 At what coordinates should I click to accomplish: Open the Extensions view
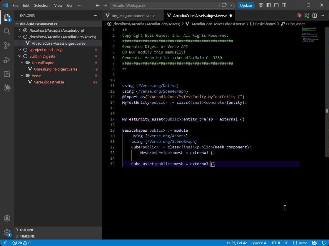pyautogui.click(x=7, y=74)
